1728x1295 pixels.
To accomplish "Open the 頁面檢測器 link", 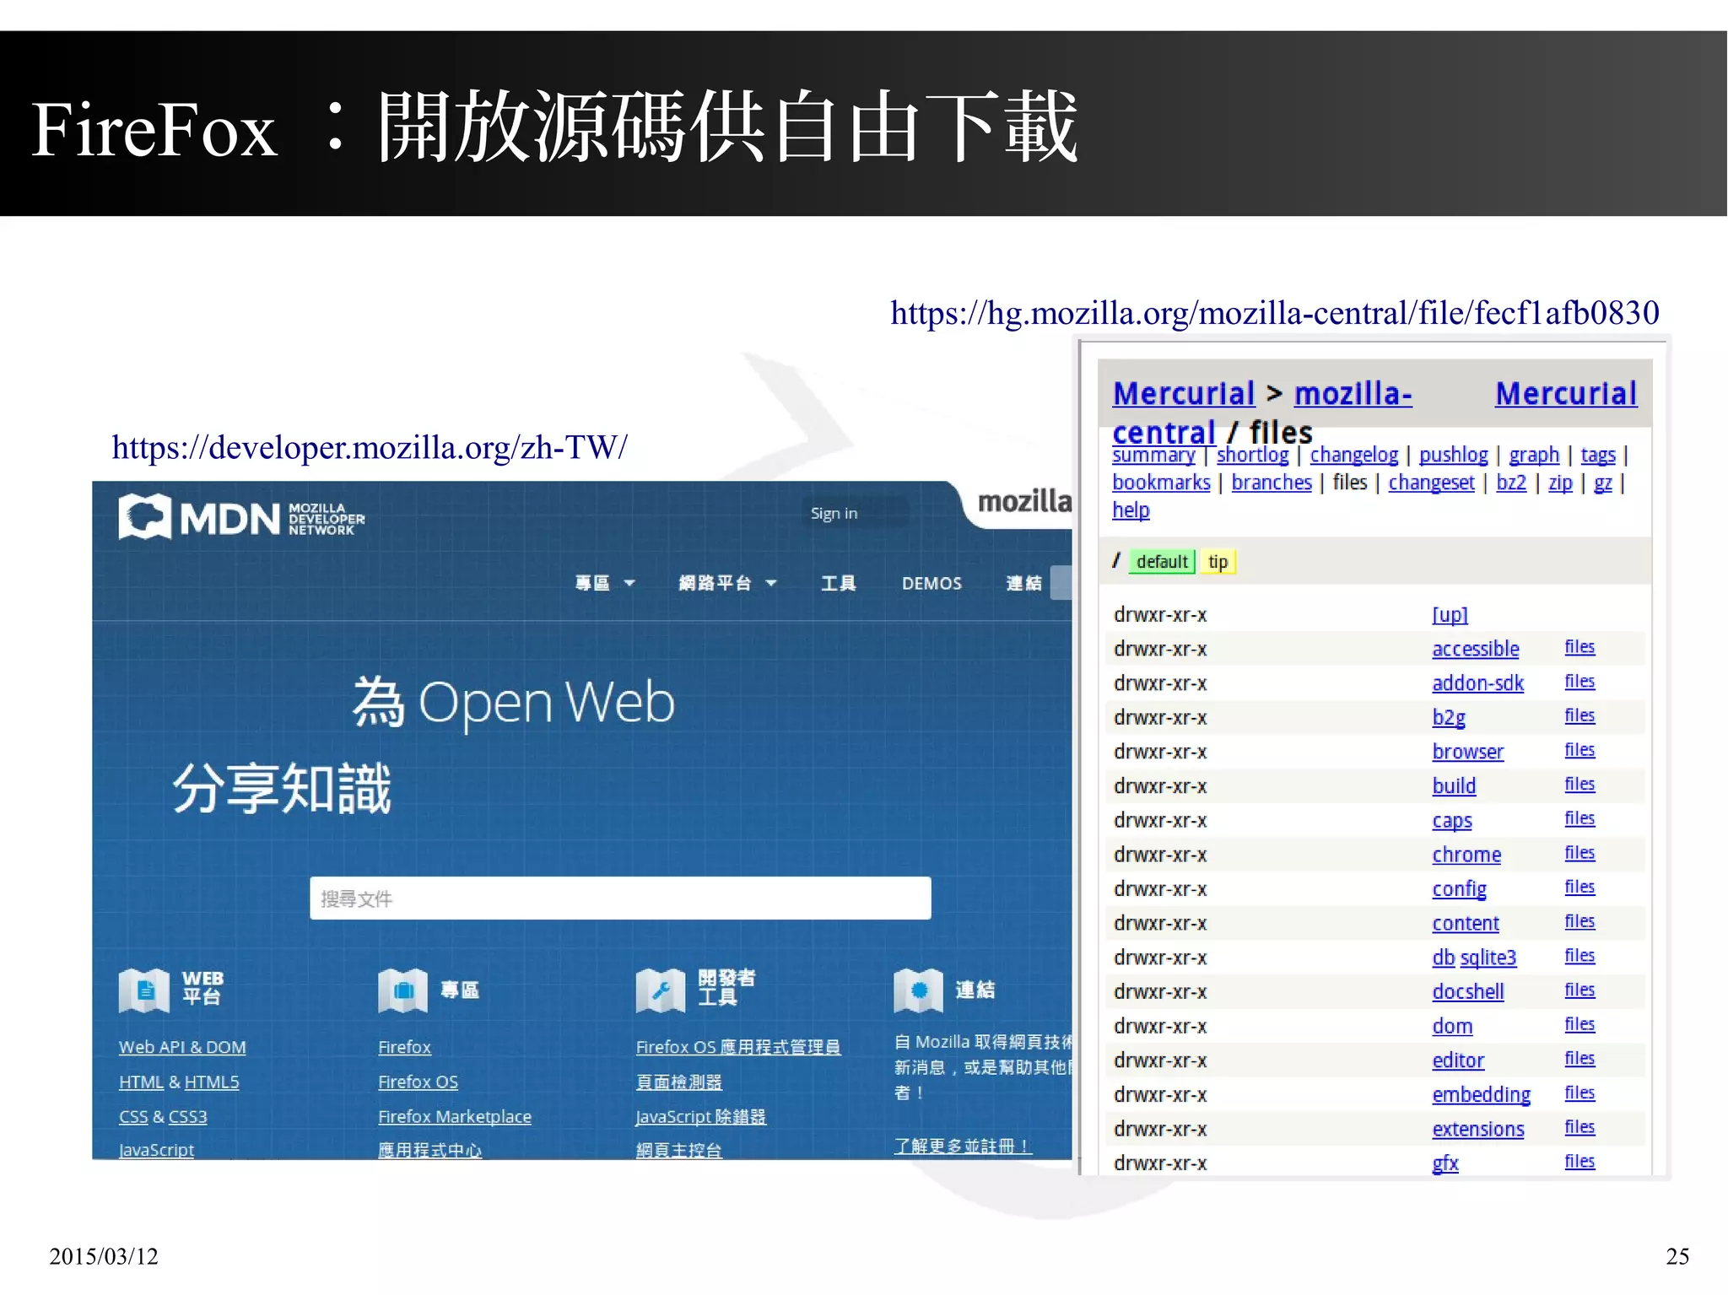I will coord(678,1082).
